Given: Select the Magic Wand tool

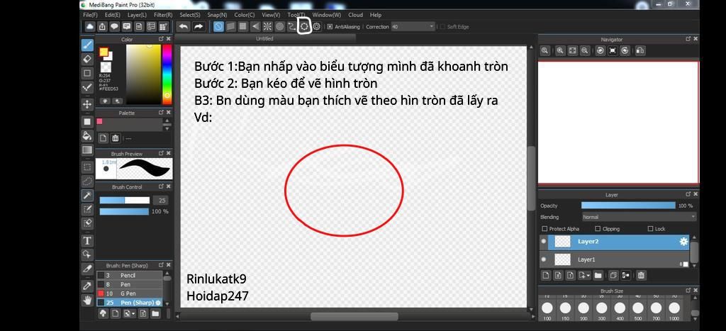Looking at the screenshot, I should pyautogui.click(x=87, y=196).
